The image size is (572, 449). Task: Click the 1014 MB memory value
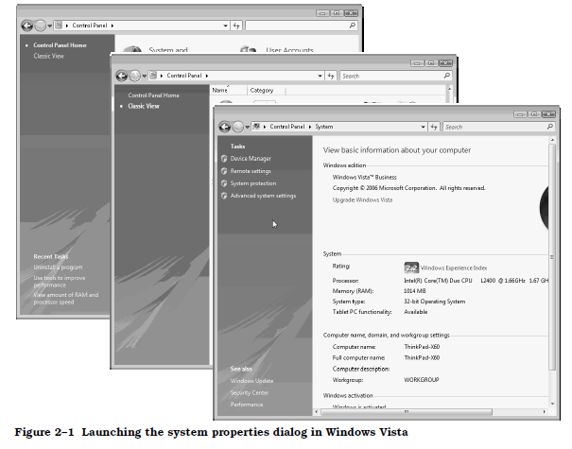[415, 291]
